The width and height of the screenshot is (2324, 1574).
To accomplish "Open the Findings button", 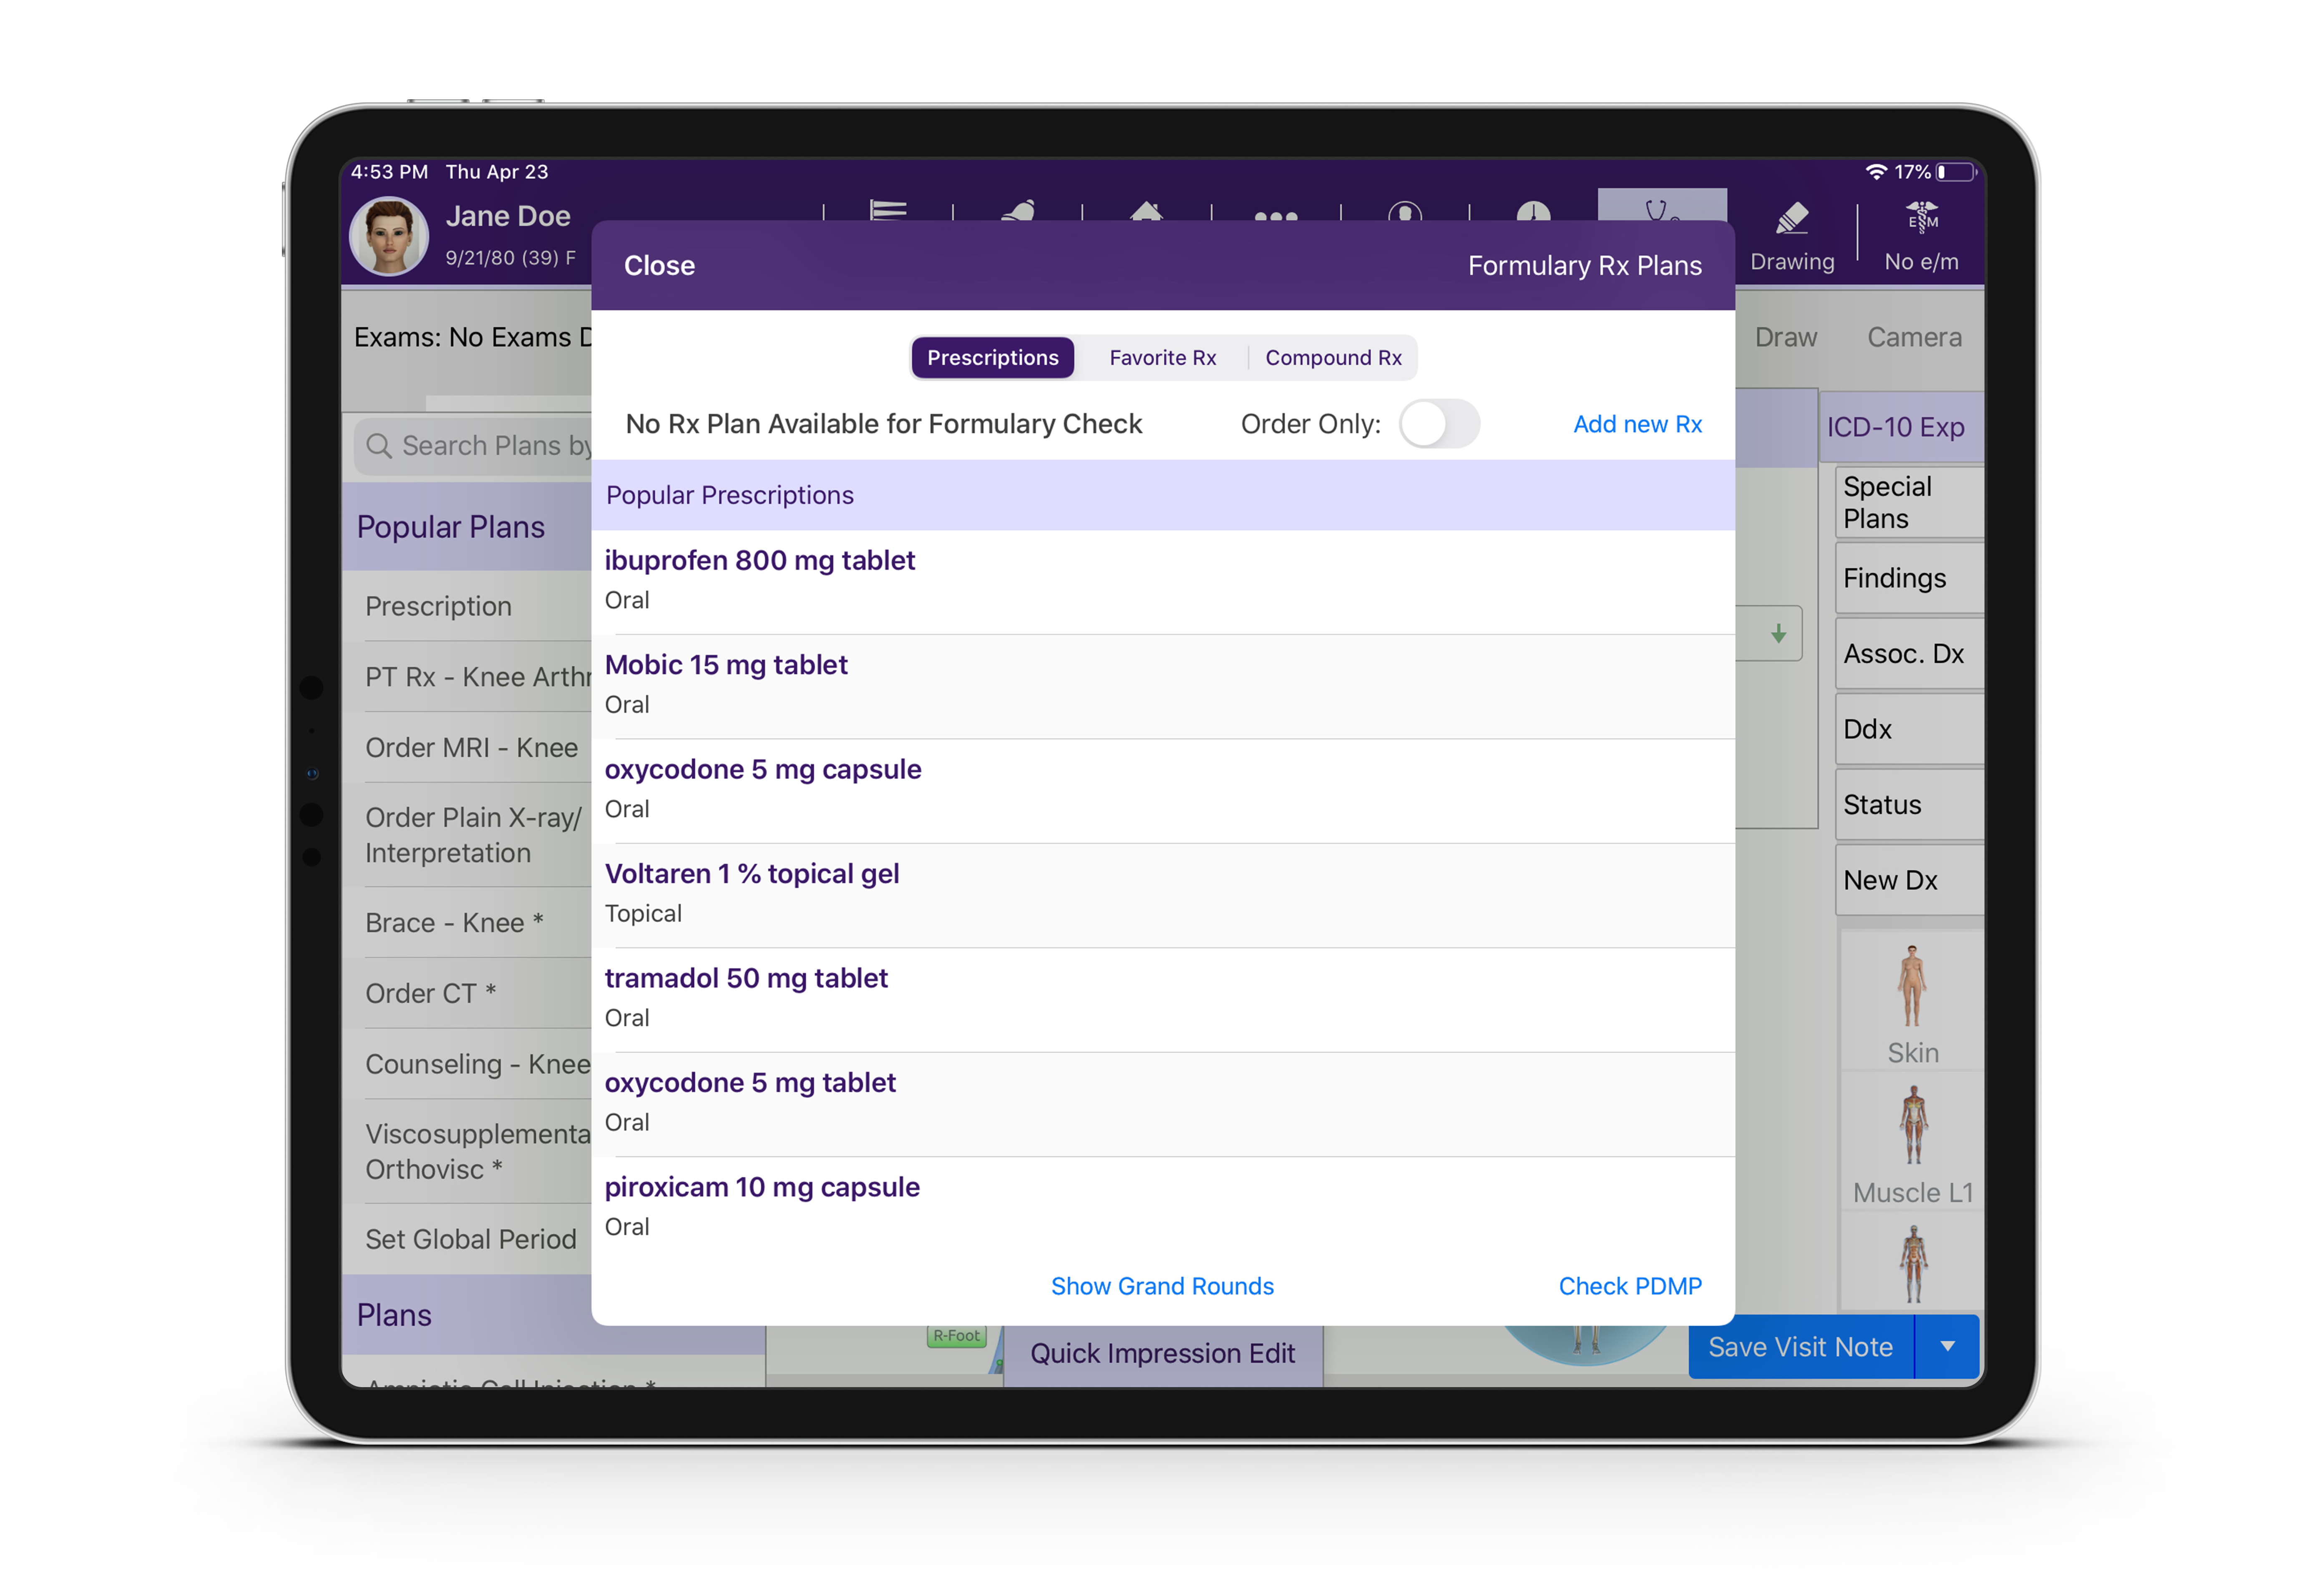I will pyautogui.click(x=1909, y=578).
